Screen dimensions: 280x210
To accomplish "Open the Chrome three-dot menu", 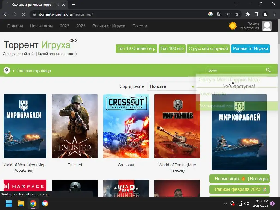I will (274, 14).
